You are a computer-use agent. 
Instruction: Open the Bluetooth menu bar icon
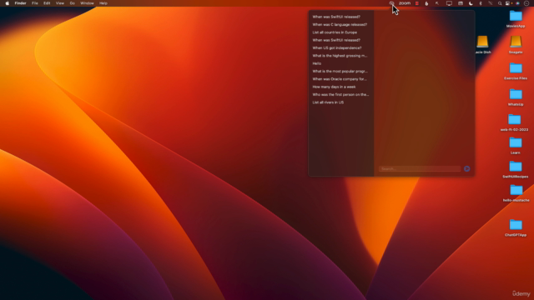coord(481,3)
